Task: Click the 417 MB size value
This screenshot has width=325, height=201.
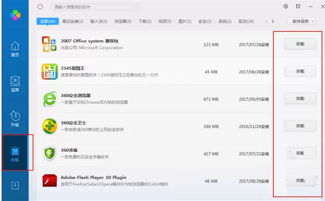Action: (x=211, y=154)
